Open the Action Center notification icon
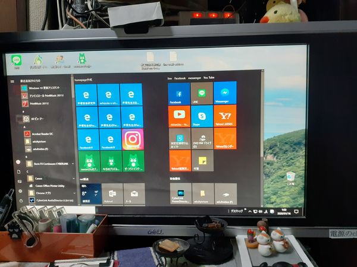This screenshot has height=267, width=357. coord(296,212)
